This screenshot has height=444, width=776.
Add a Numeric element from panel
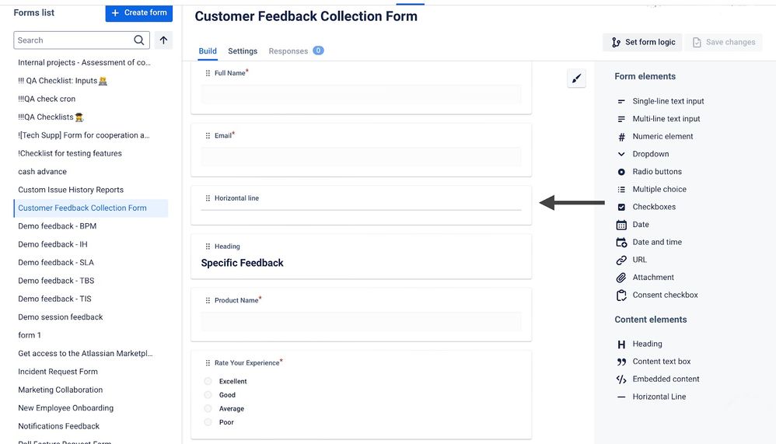tap(655, 137)
